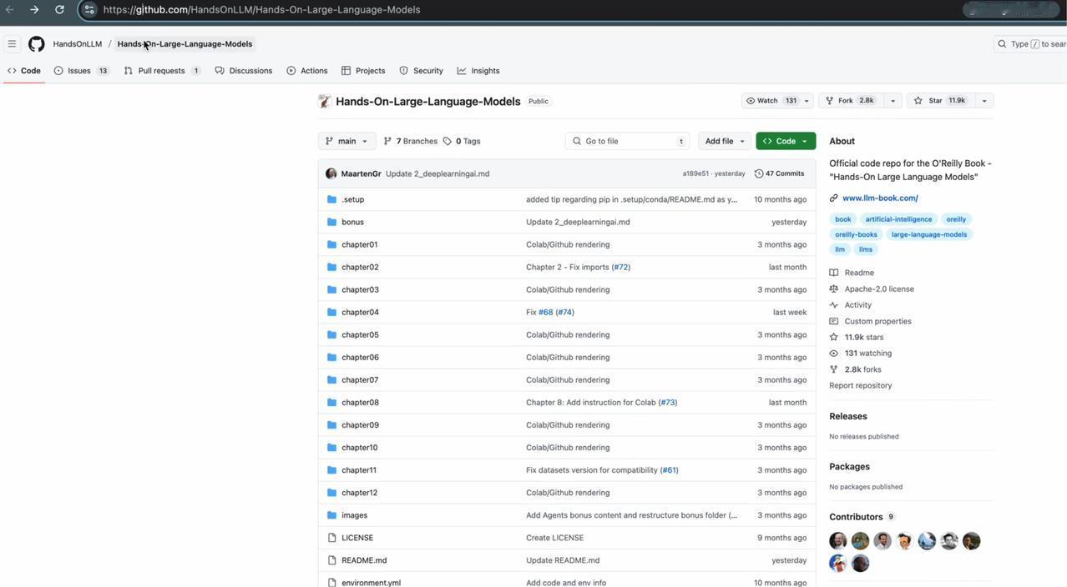Go forward with browser arrow

pyautogui.click(x=34, y=9)
